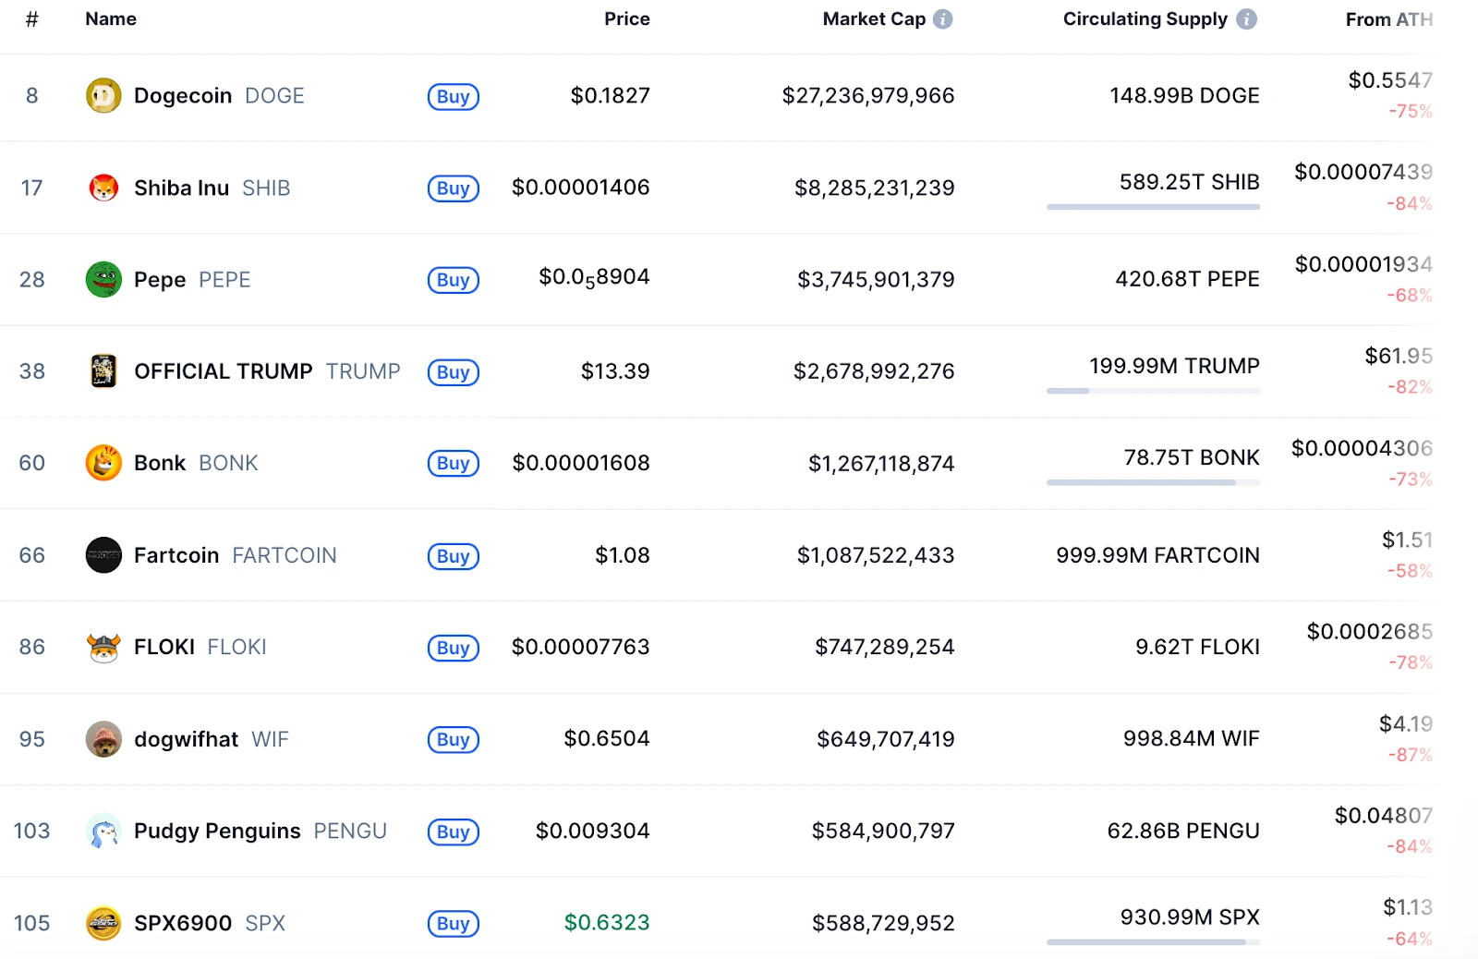Click the Circulating Supply info icon

click(1246, 19)
